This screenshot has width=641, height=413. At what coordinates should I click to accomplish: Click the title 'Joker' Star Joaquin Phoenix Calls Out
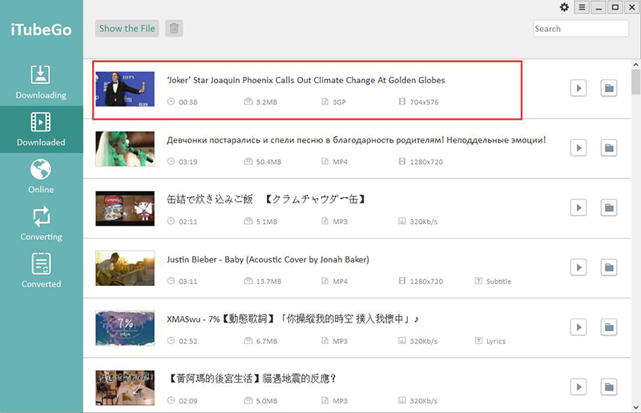click(x=306, y=80)
